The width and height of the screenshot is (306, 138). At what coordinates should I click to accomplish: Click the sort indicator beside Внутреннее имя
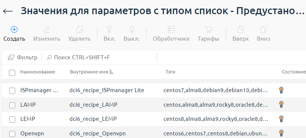pyautogui.click(x=111, y=72)
